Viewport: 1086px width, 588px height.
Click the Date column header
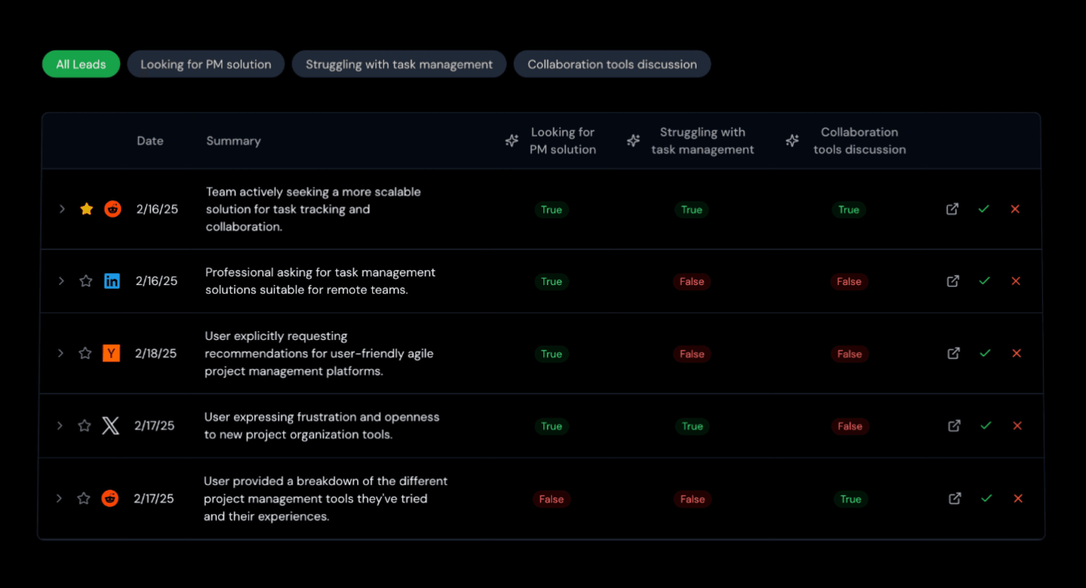pos(150,141)
